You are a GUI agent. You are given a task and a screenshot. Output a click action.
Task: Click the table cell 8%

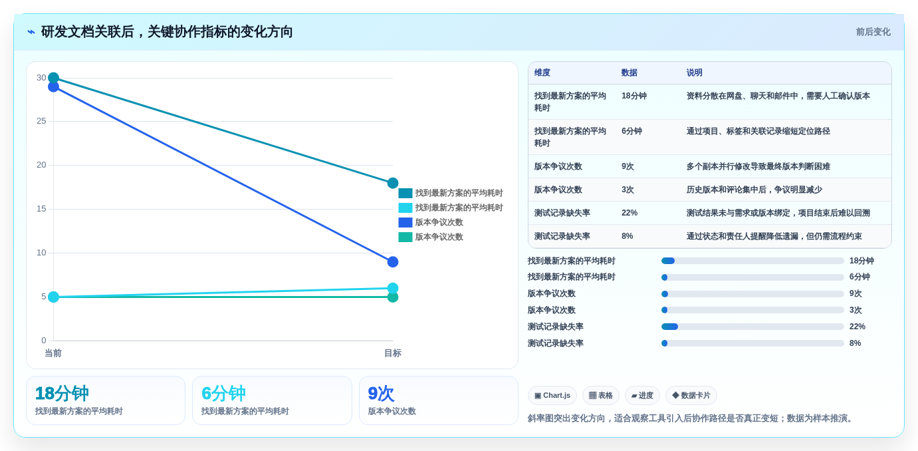click(x=628, y=236)
